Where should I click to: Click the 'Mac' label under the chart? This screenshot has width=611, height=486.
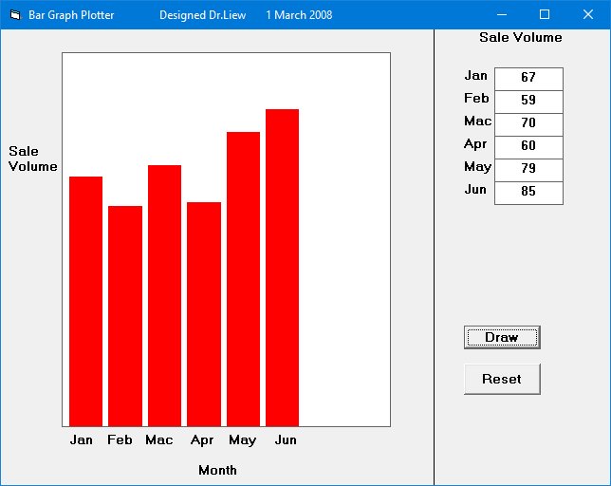[159, 439]
